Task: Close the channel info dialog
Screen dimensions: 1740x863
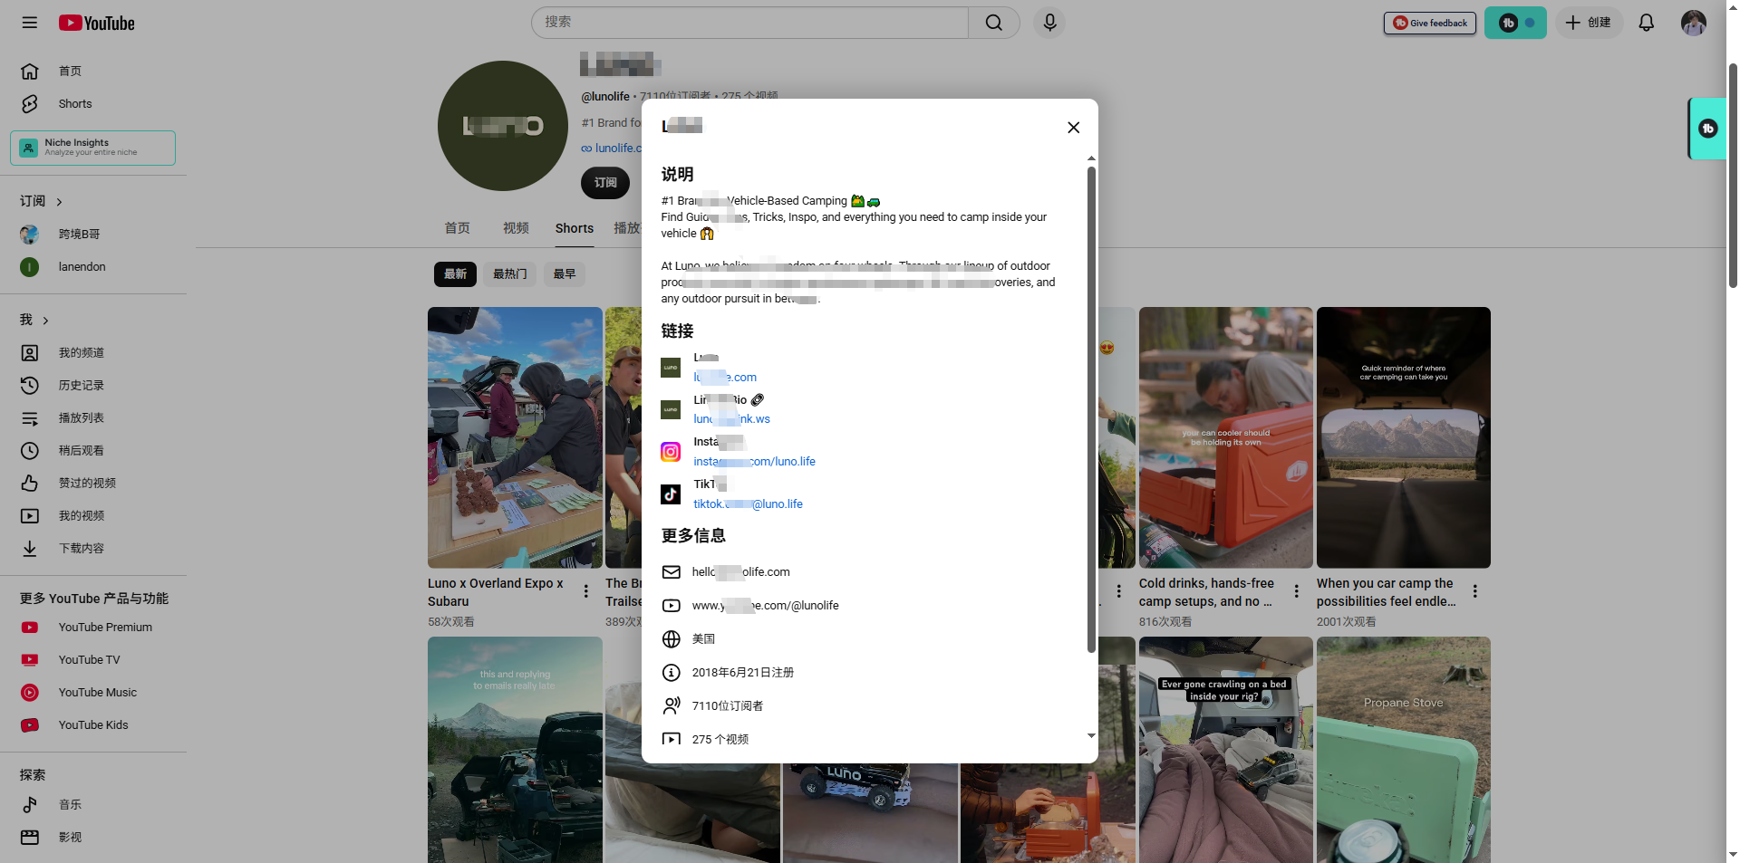Action: click(x=1073, y=128)
